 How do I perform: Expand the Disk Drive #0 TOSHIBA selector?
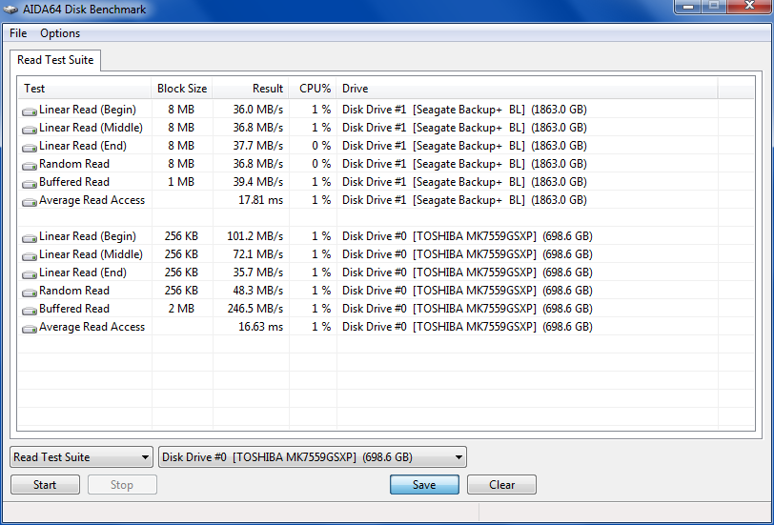click(312, 457)
